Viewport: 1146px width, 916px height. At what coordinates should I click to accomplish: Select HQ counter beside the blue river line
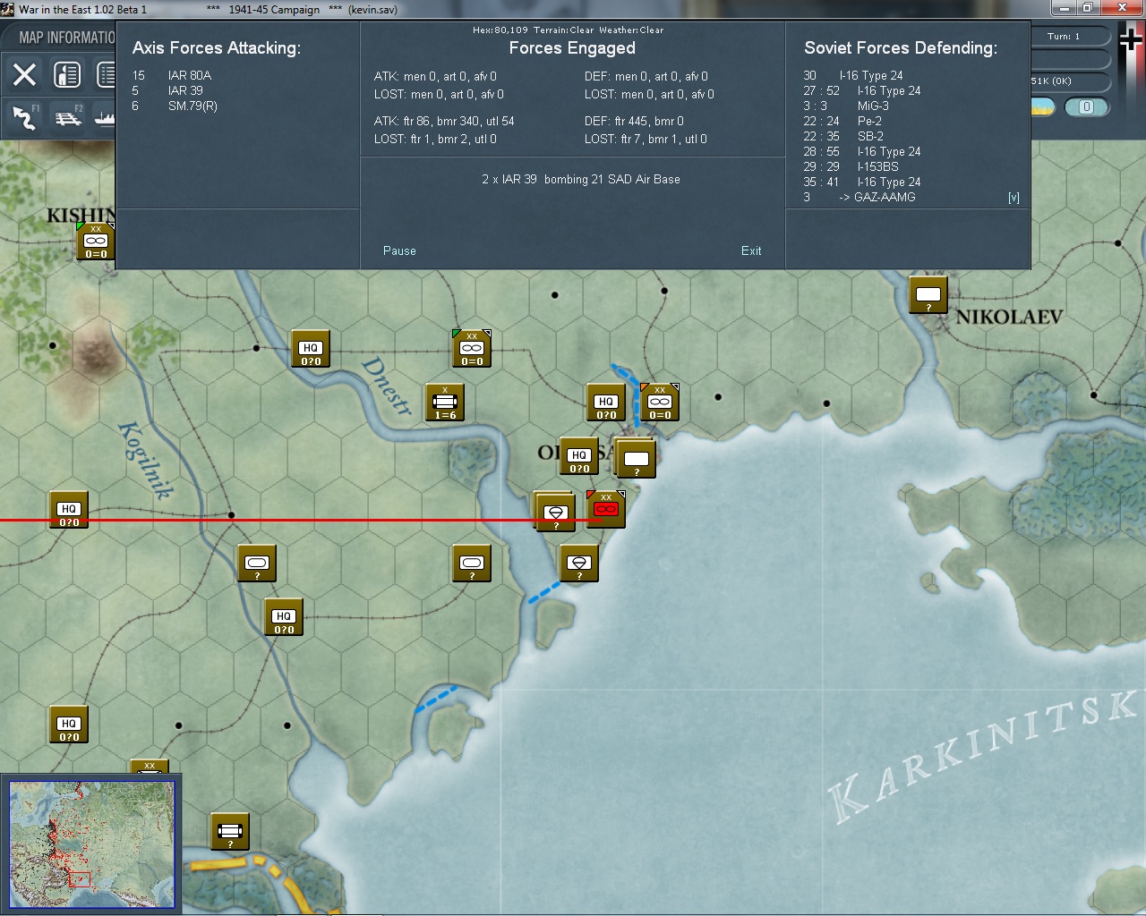point(606,403)
